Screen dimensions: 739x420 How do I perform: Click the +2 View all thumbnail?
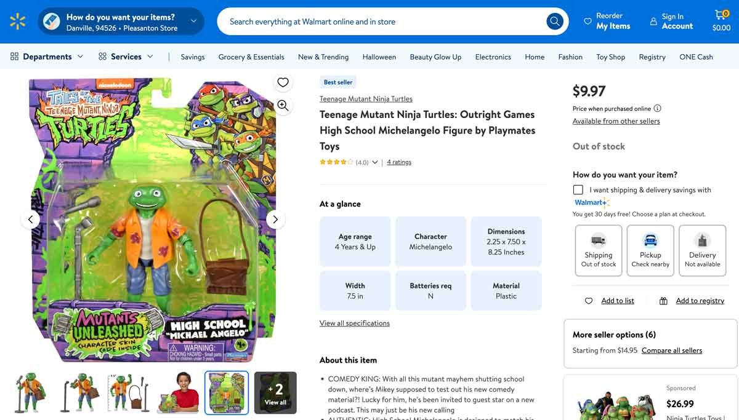pos(275,392)
